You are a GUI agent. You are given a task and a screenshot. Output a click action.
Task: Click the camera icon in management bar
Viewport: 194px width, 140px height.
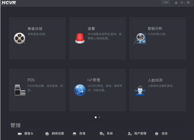click(20, 134)
